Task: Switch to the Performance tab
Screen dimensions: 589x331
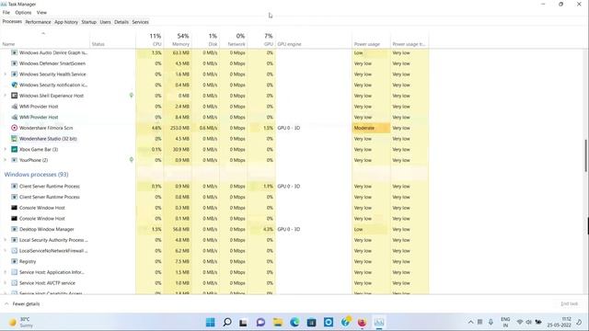Action: 38,22
